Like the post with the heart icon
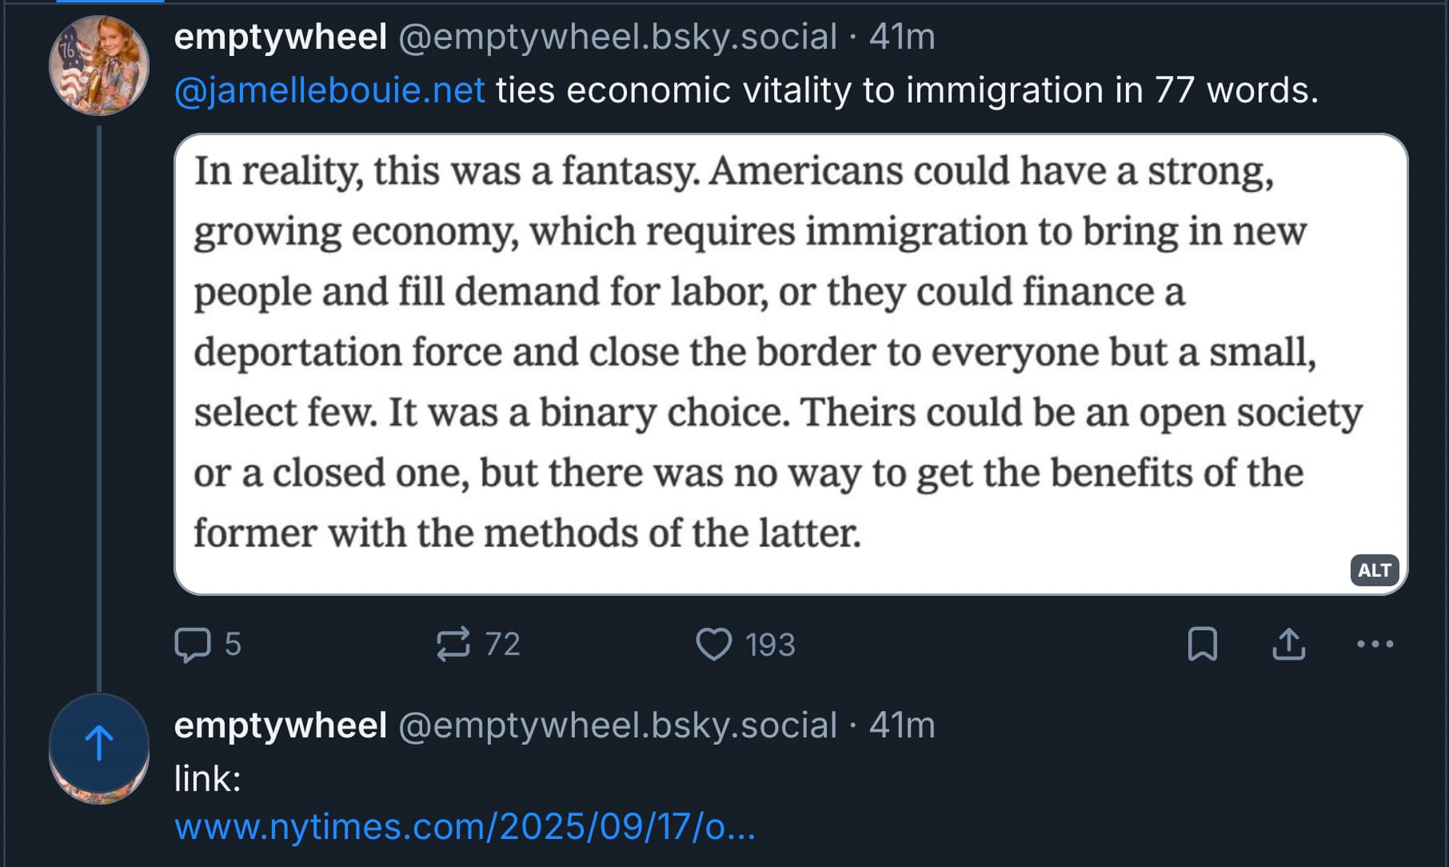This screenshot has height=867, width=1449. click(713, 645)
